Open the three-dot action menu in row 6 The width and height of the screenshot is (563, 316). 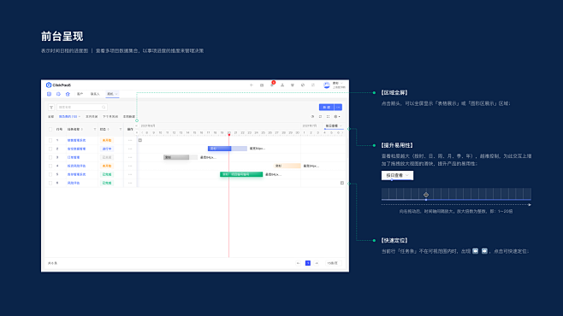click(130, 183)
